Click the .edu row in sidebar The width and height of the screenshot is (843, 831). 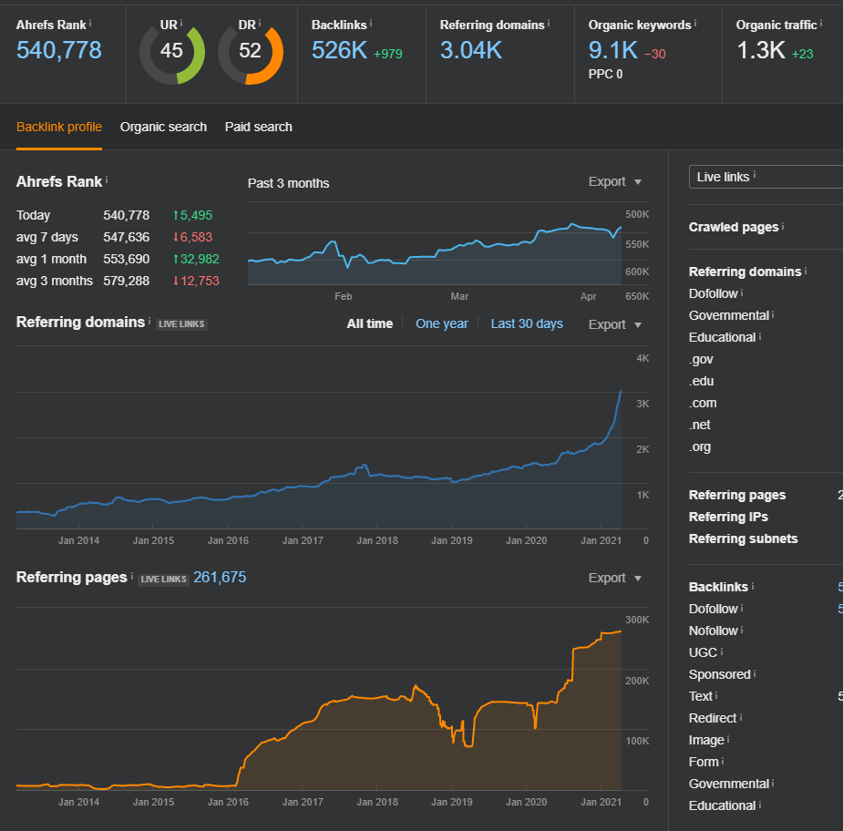702,381
